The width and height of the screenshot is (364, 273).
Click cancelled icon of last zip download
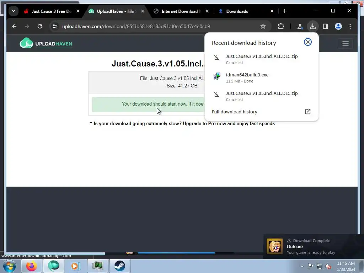[x=216, y=95]
